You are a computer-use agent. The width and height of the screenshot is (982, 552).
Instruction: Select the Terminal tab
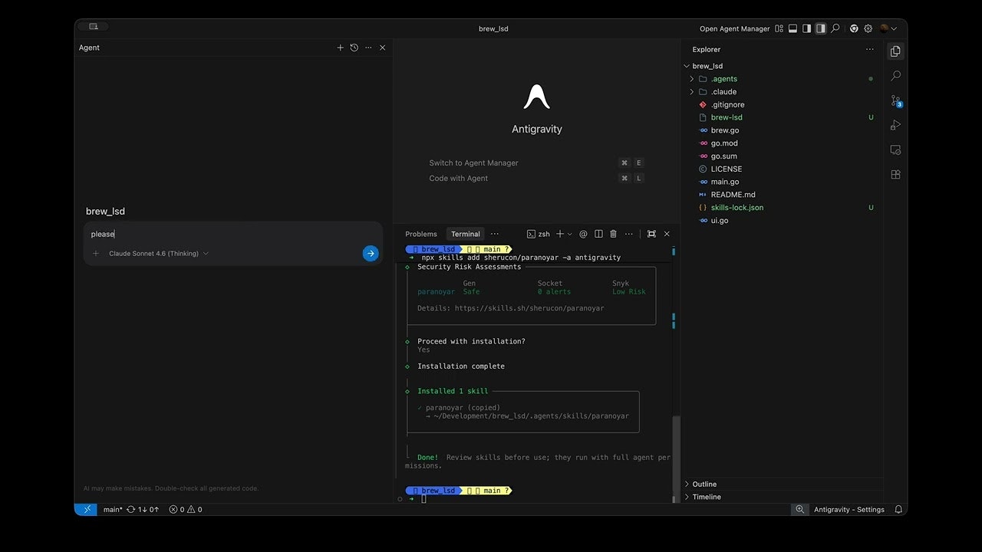point(466,234)
